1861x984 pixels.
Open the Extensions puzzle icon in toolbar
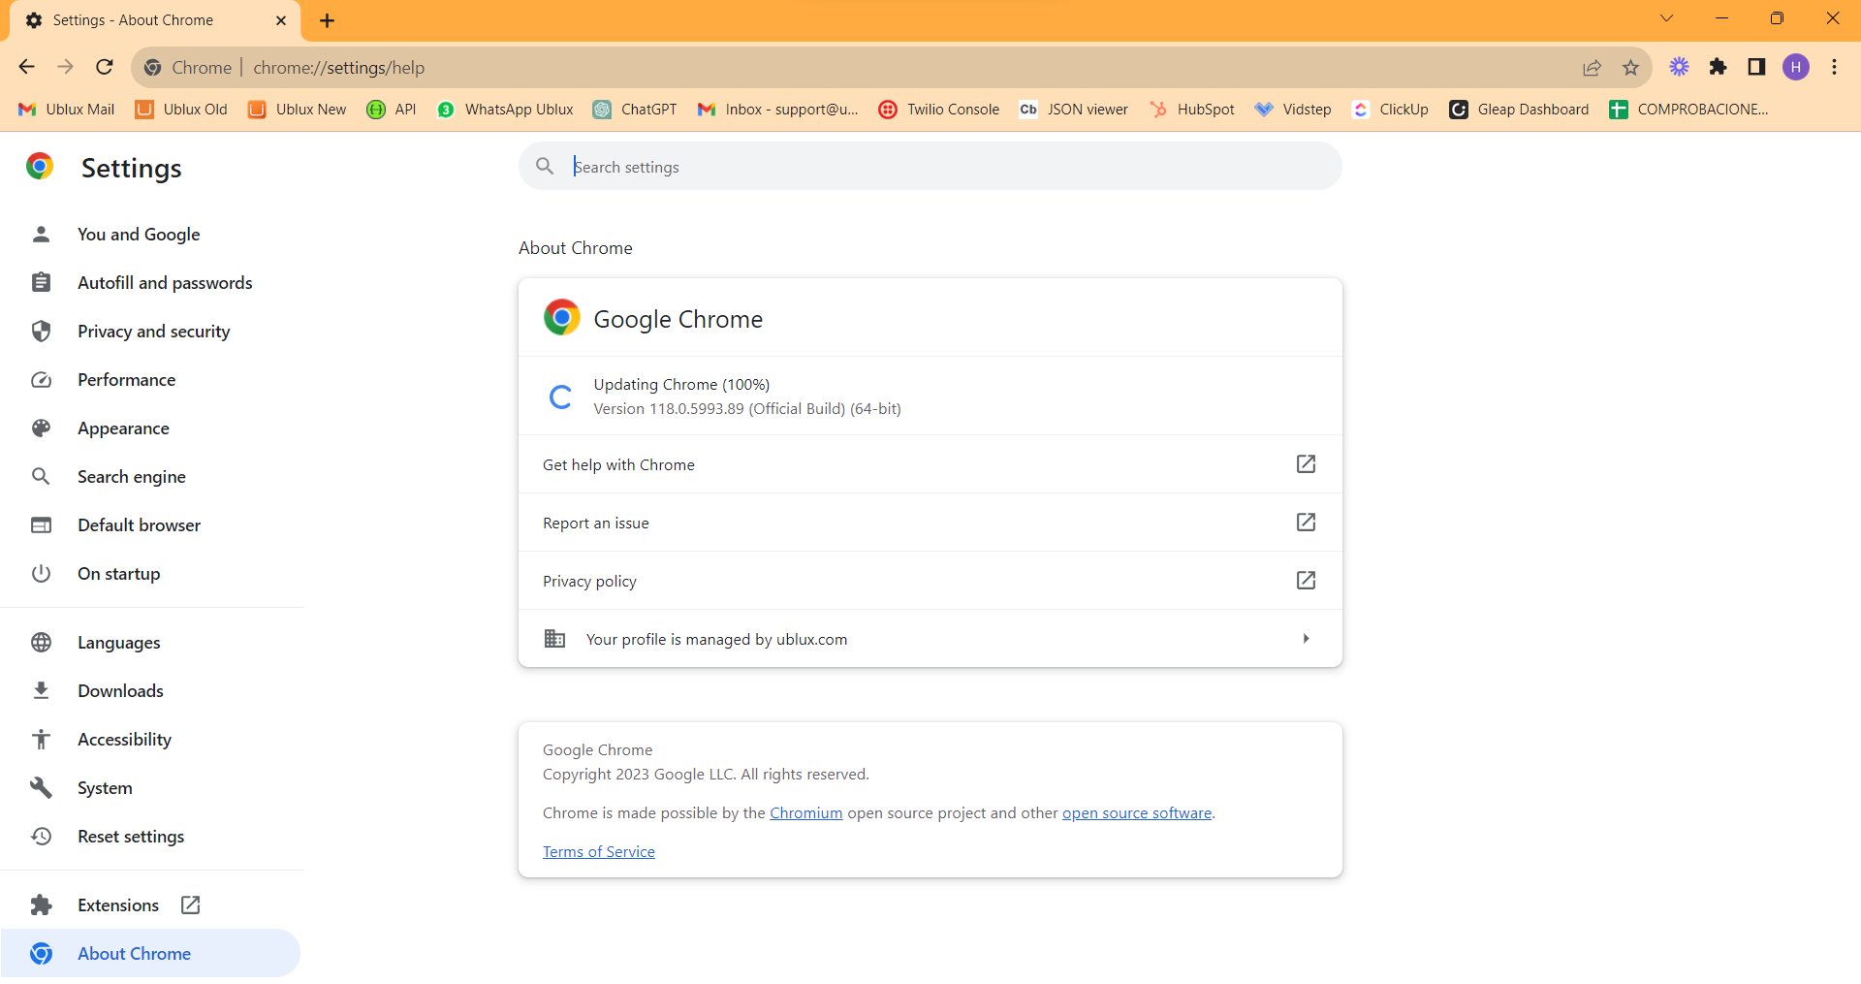pyautogui.click(x=1718, y=67)
